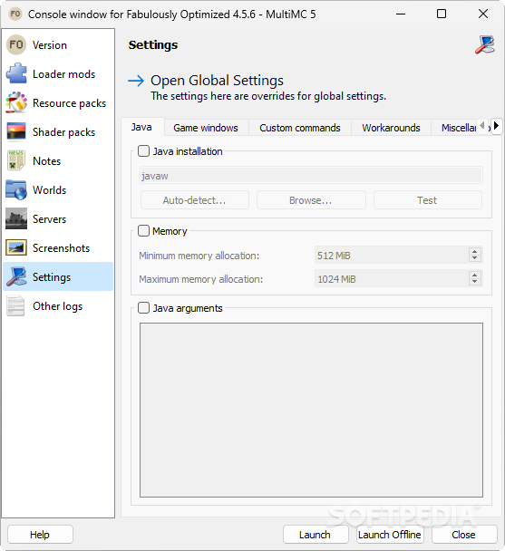Image resolution: width=505 pixels, height=551 pixels.
Task: Open Shader packs sunset icon
Action: point(15,131)
